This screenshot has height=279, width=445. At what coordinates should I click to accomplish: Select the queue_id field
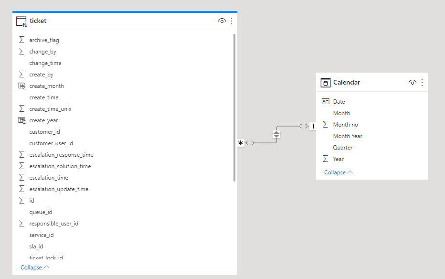tap(41, 212)
